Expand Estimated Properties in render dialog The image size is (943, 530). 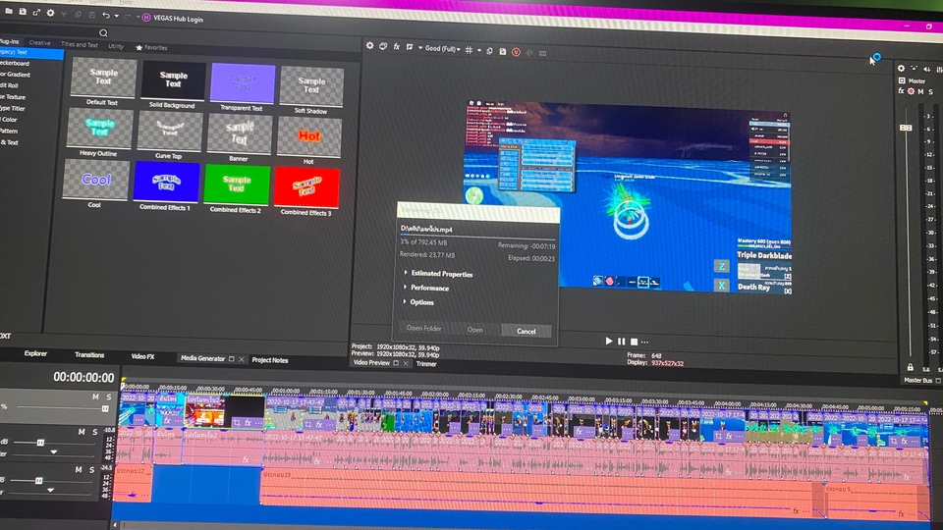point(441,274)
